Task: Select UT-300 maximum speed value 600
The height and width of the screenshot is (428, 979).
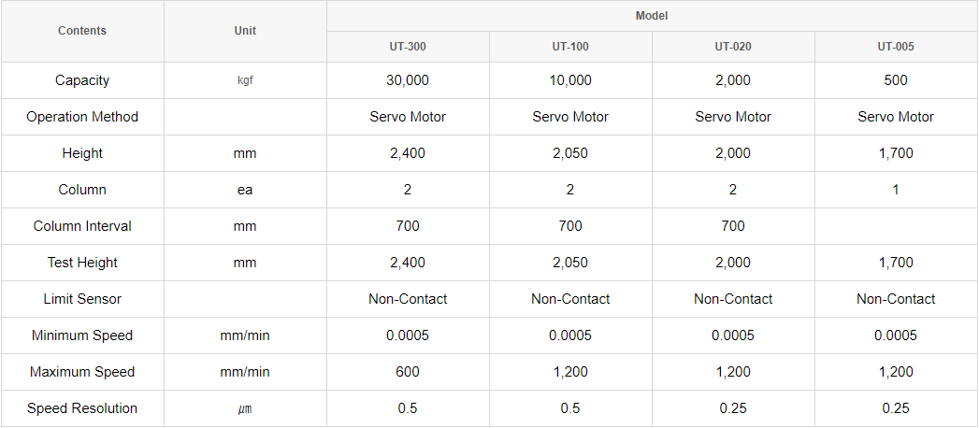Action: point(408,372)
